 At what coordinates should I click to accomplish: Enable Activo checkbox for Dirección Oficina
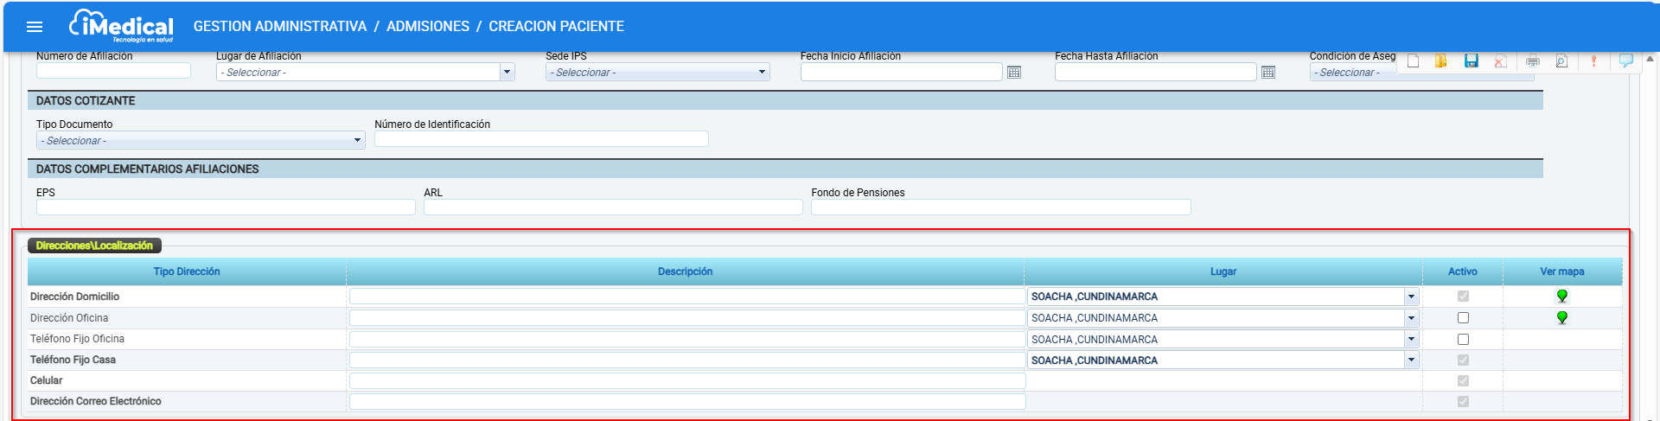(1463, 318)
